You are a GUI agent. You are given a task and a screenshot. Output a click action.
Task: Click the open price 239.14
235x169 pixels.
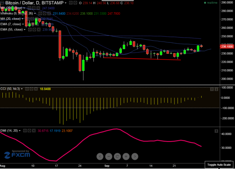click(87, 3)
